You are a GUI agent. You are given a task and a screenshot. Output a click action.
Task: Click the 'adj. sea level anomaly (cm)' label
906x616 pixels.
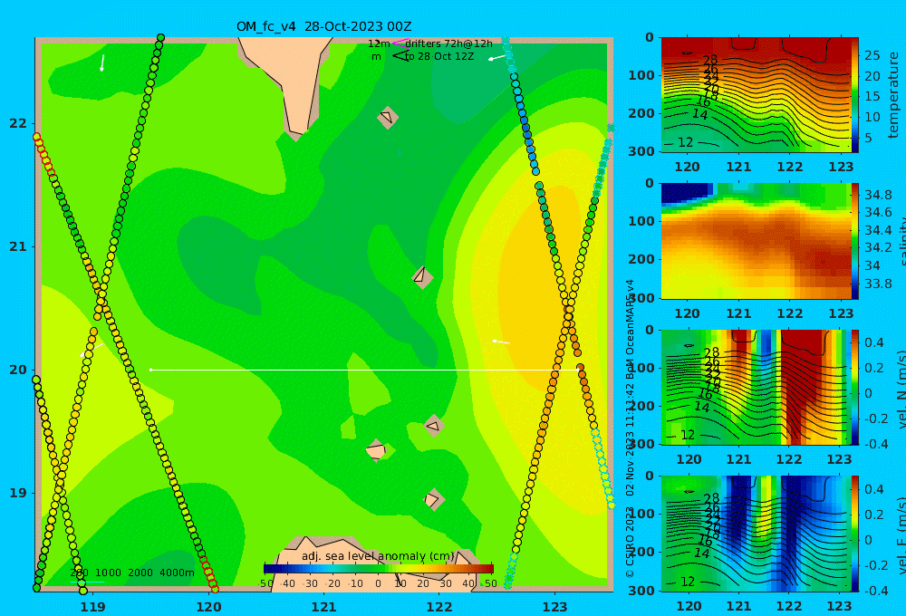378,556
